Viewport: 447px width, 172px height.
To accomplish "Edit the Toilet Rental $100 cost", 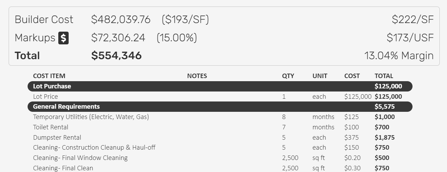I will coord(351,127).
